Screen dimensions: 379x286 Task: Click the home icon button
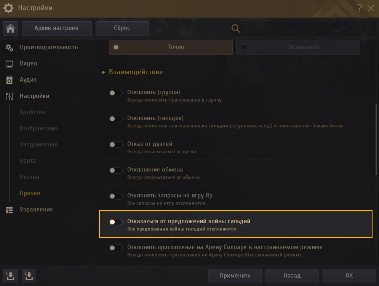[10, 29]
